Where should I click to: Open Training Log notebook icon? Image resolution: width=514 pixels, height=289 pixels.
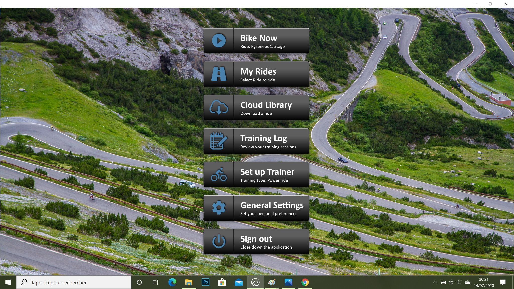218,140
